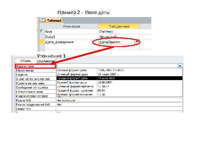Click the Нет контроля value field

click(119, 100)
